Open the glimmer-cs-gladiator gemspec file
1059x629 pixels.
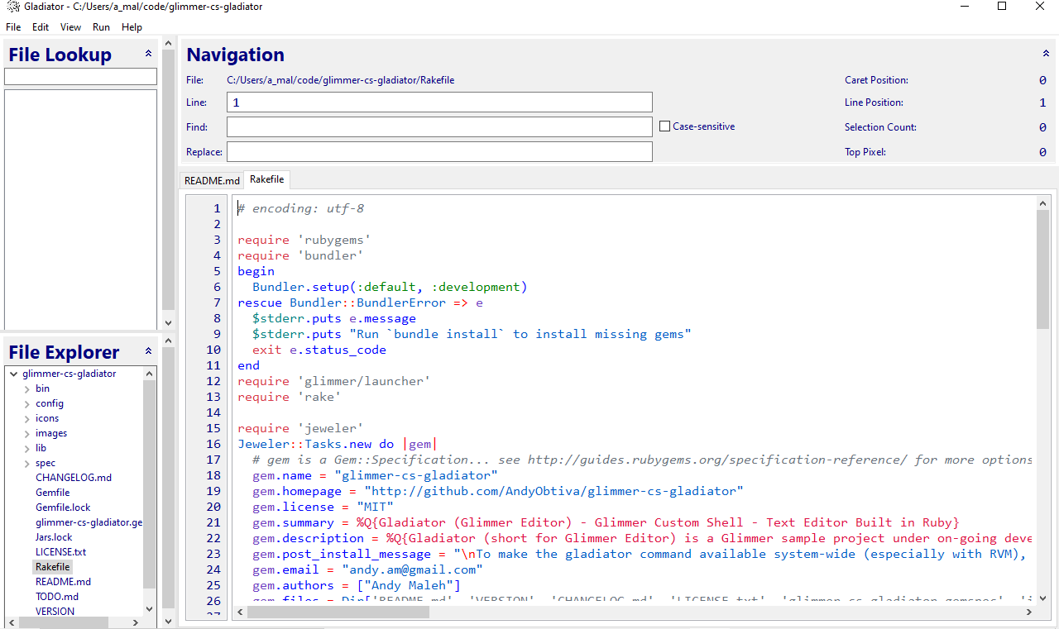pos(89,522)
